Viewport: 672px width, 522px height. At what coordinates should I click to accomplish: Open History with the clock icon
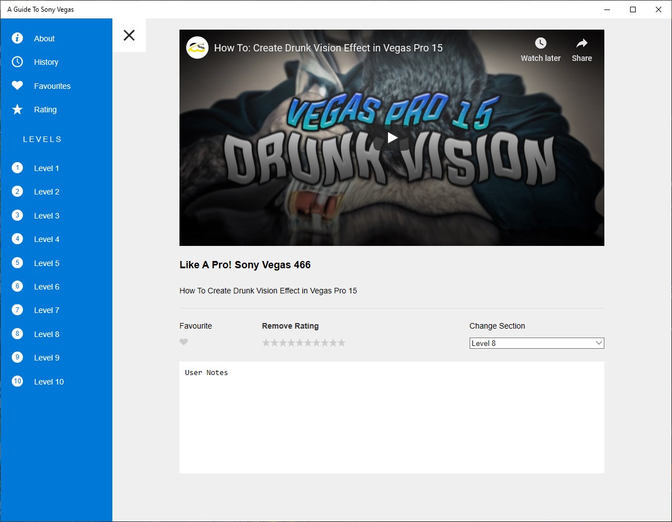17,61
